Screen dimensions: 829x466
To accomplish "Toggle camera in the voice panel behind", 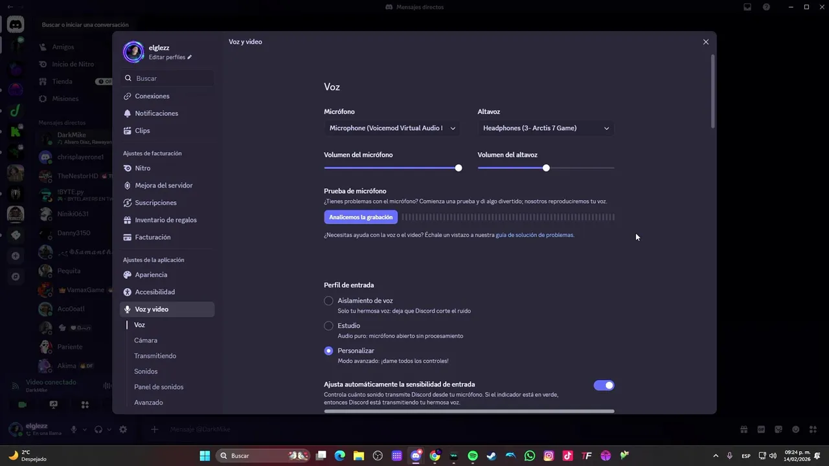I will click(x=23, y=405).
